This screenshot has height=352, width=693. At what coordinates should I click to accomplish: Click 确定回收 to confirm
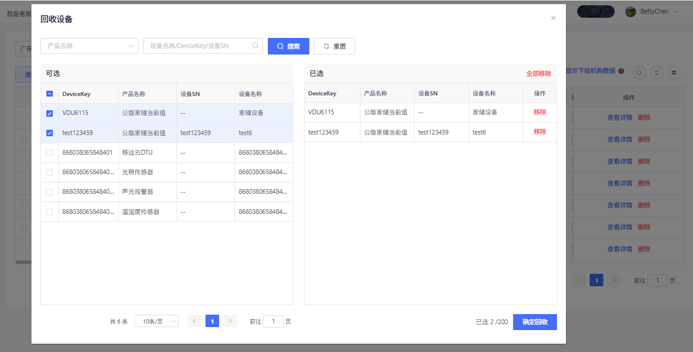534,322
